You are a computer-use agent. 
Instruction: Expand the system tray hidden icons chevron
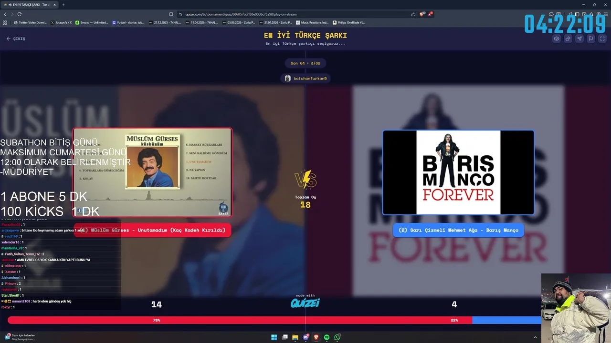[x=535, y=337]
